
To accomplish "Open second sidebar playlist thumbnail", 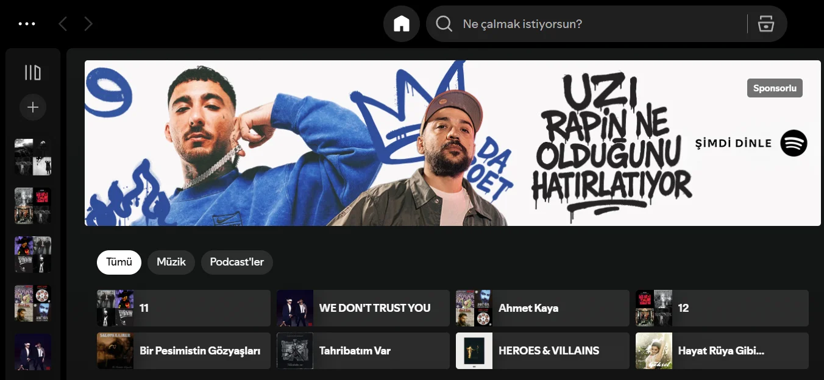I will tap(33, 206).
